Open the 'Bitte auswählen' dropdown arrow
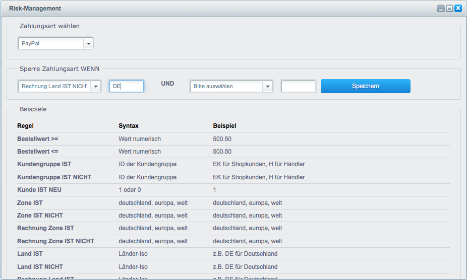This screenshot has height=280, width=467. coord(267,87)
